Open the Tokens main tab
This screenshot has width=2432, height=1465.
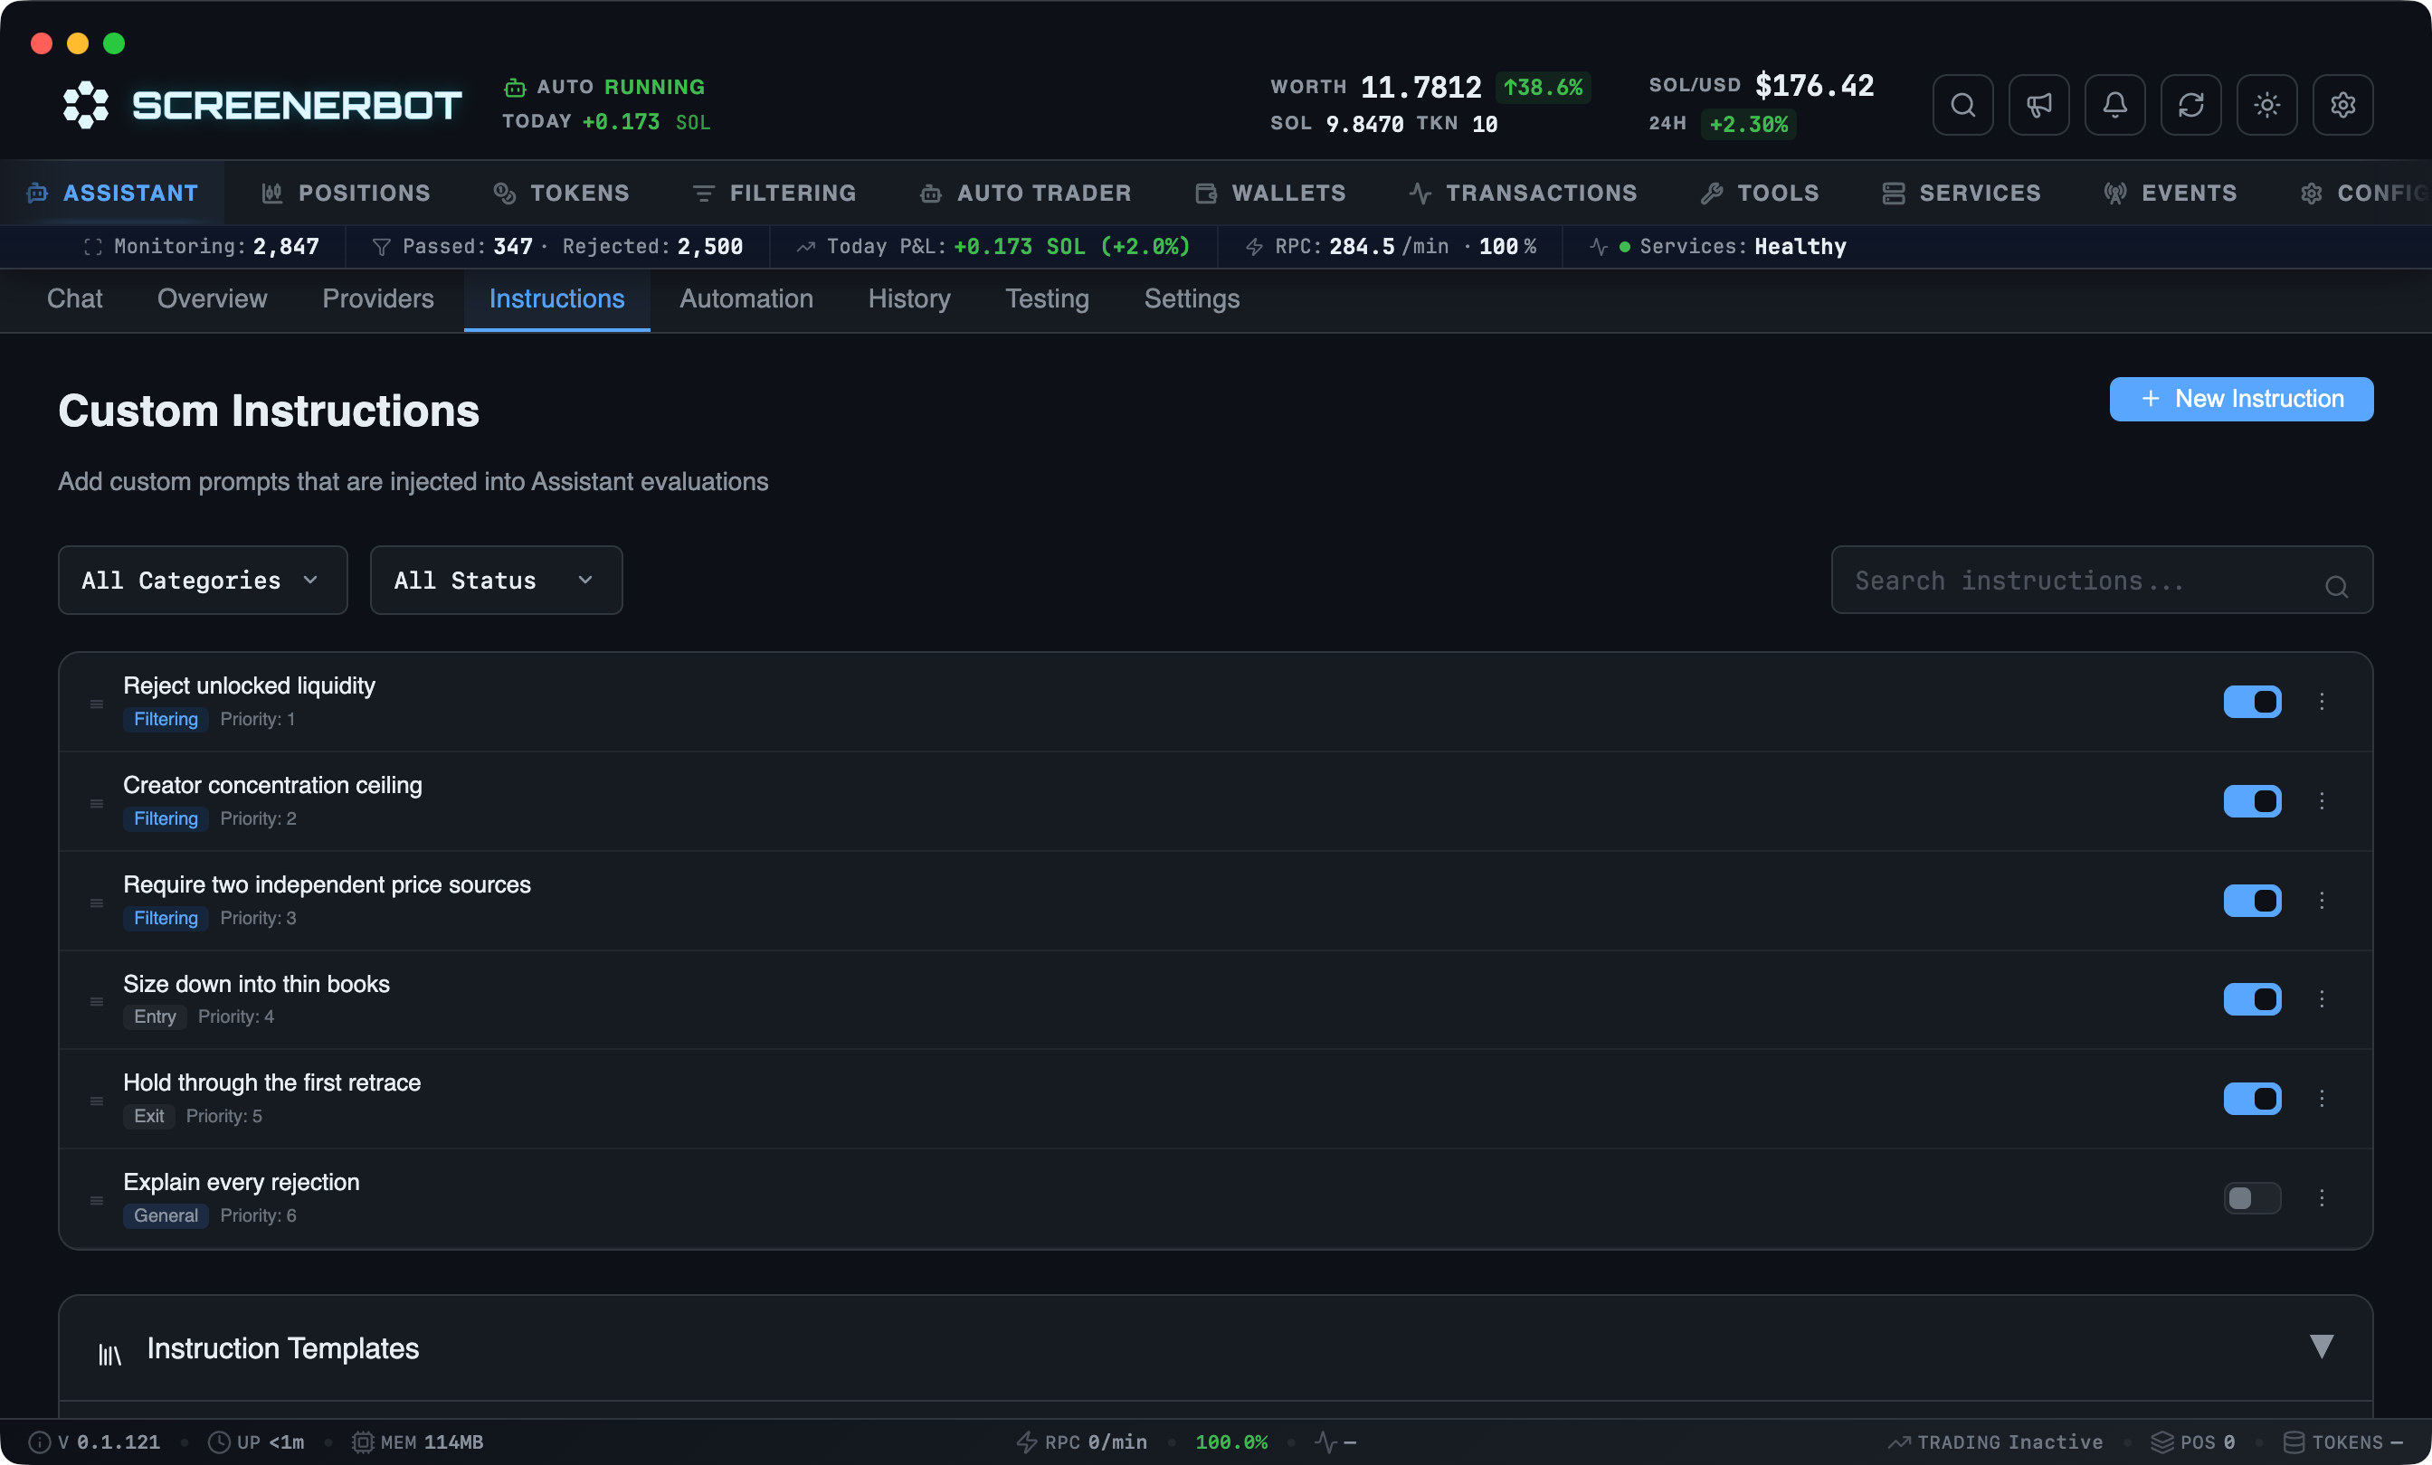click(561, 194)
